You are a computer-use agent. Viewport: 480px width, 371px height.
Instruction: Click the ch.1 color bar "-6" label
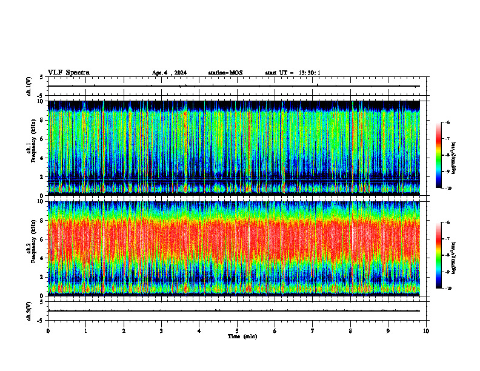(448, 122)
